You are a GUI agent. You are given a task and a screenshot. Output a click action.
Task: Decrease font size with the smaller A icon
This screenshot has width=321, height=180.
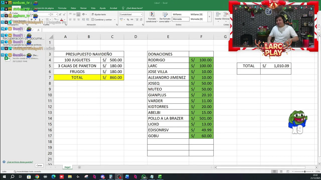[64, 14]
